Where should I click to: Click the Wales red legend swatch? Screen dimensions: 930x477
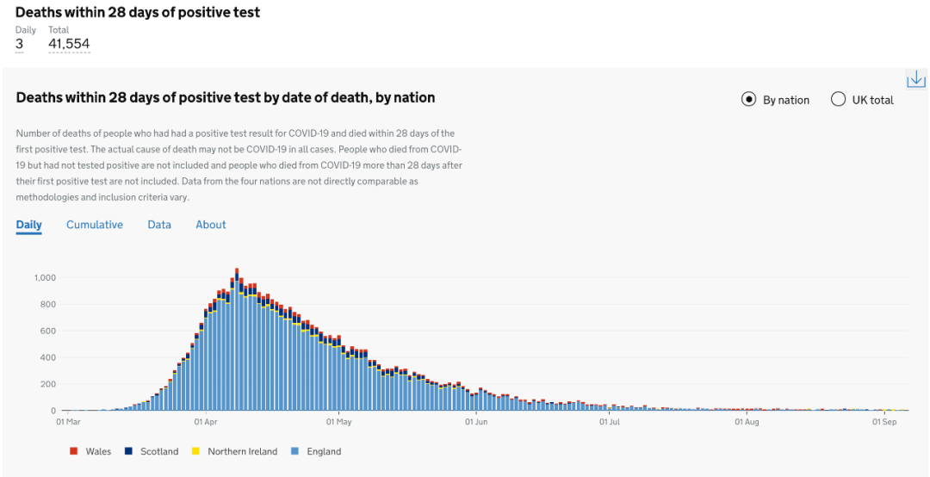74,451
